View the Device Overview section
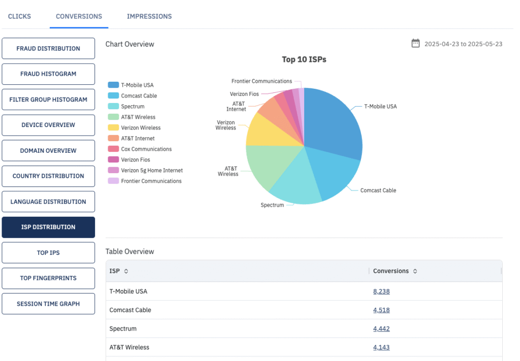 pyautogui.click(x=48, y=125)
